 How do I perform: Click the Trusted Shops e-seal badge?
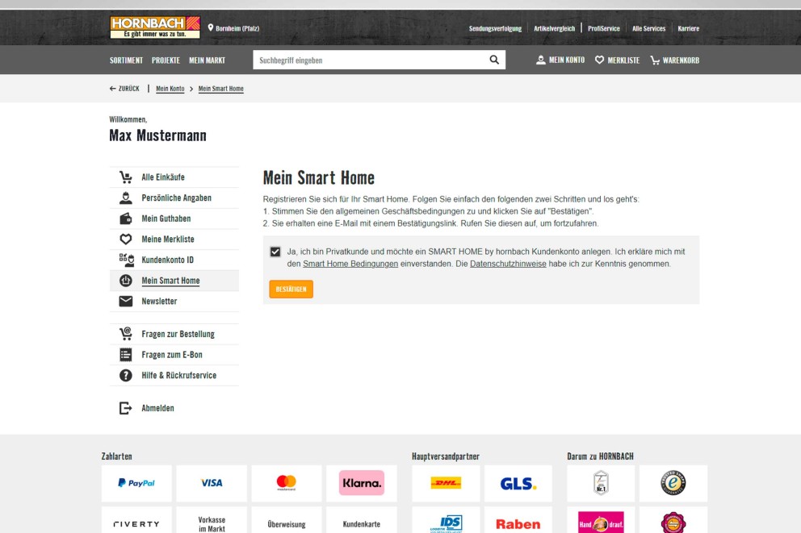(673, 483)
